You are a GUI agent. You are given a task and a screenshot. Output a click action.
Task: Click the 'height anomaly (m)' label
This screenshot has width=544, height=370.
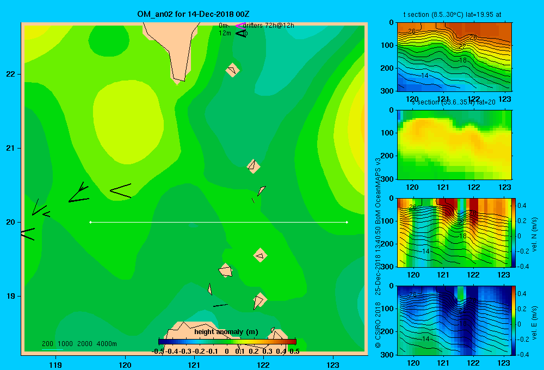pyautogui.click(x=226, y=332)
